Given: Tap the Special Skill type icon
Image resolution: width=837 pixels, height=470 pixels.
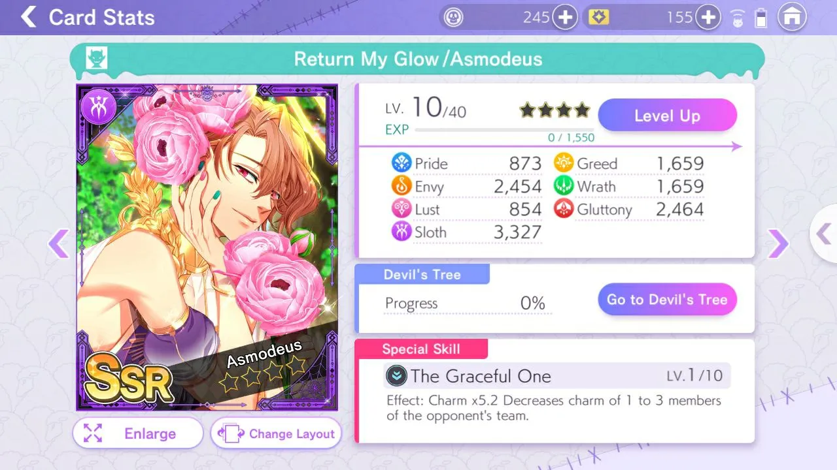Looking at the screenshot, I should (x=395, y=376).
